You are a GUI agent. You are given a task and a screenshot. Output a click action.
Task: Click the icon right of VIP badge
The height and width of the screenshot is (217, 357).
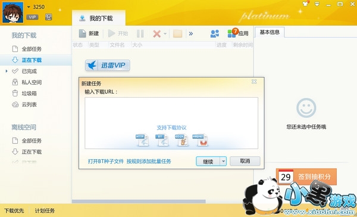49,17
